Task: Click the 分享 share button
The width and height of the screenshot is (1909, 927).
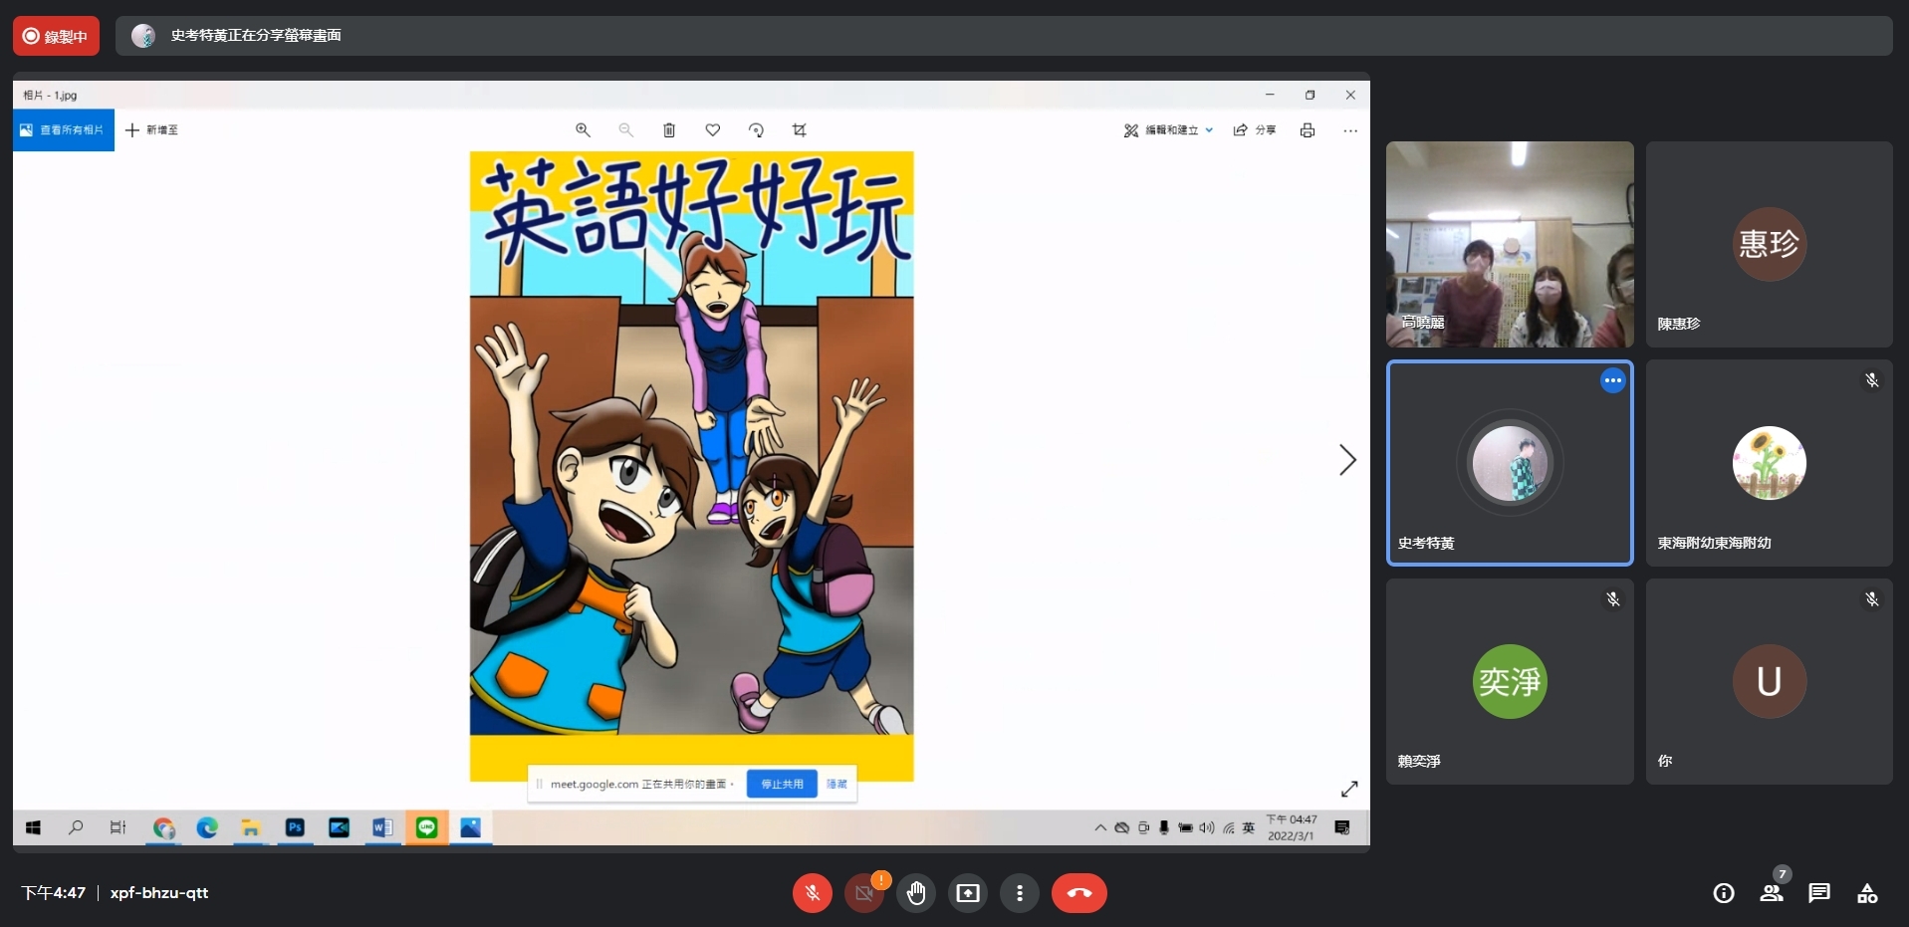Action: (1255, 130)
